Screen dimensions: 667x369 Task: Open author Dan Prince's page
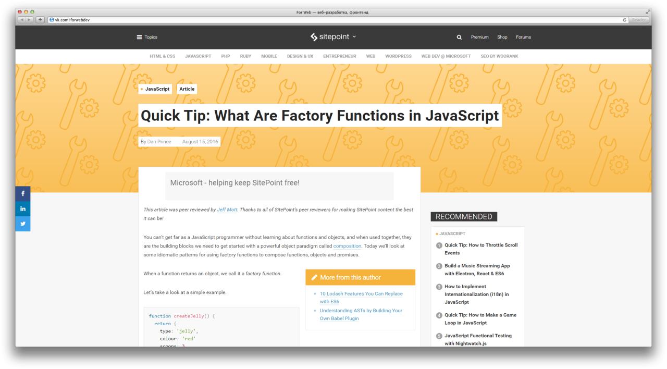[x=159, y=142]
